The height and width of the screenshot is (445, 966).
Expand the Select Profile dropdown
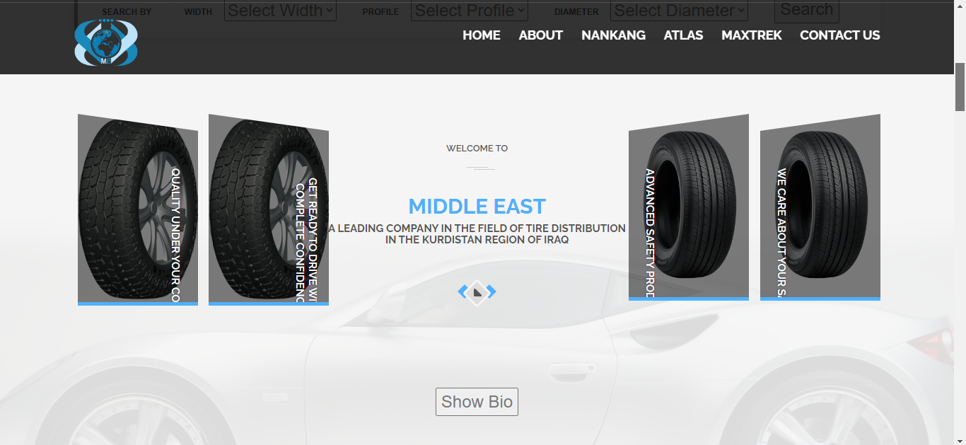470,11
